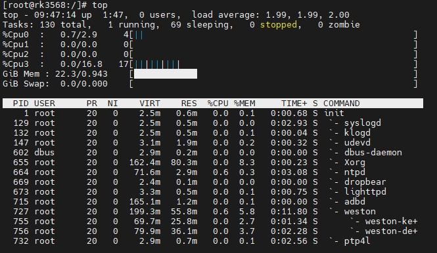Image resolution: width=437 pixels, height=253 pixels.
Task: Select the 'top' command at the prompt
Action: point(100,5)
